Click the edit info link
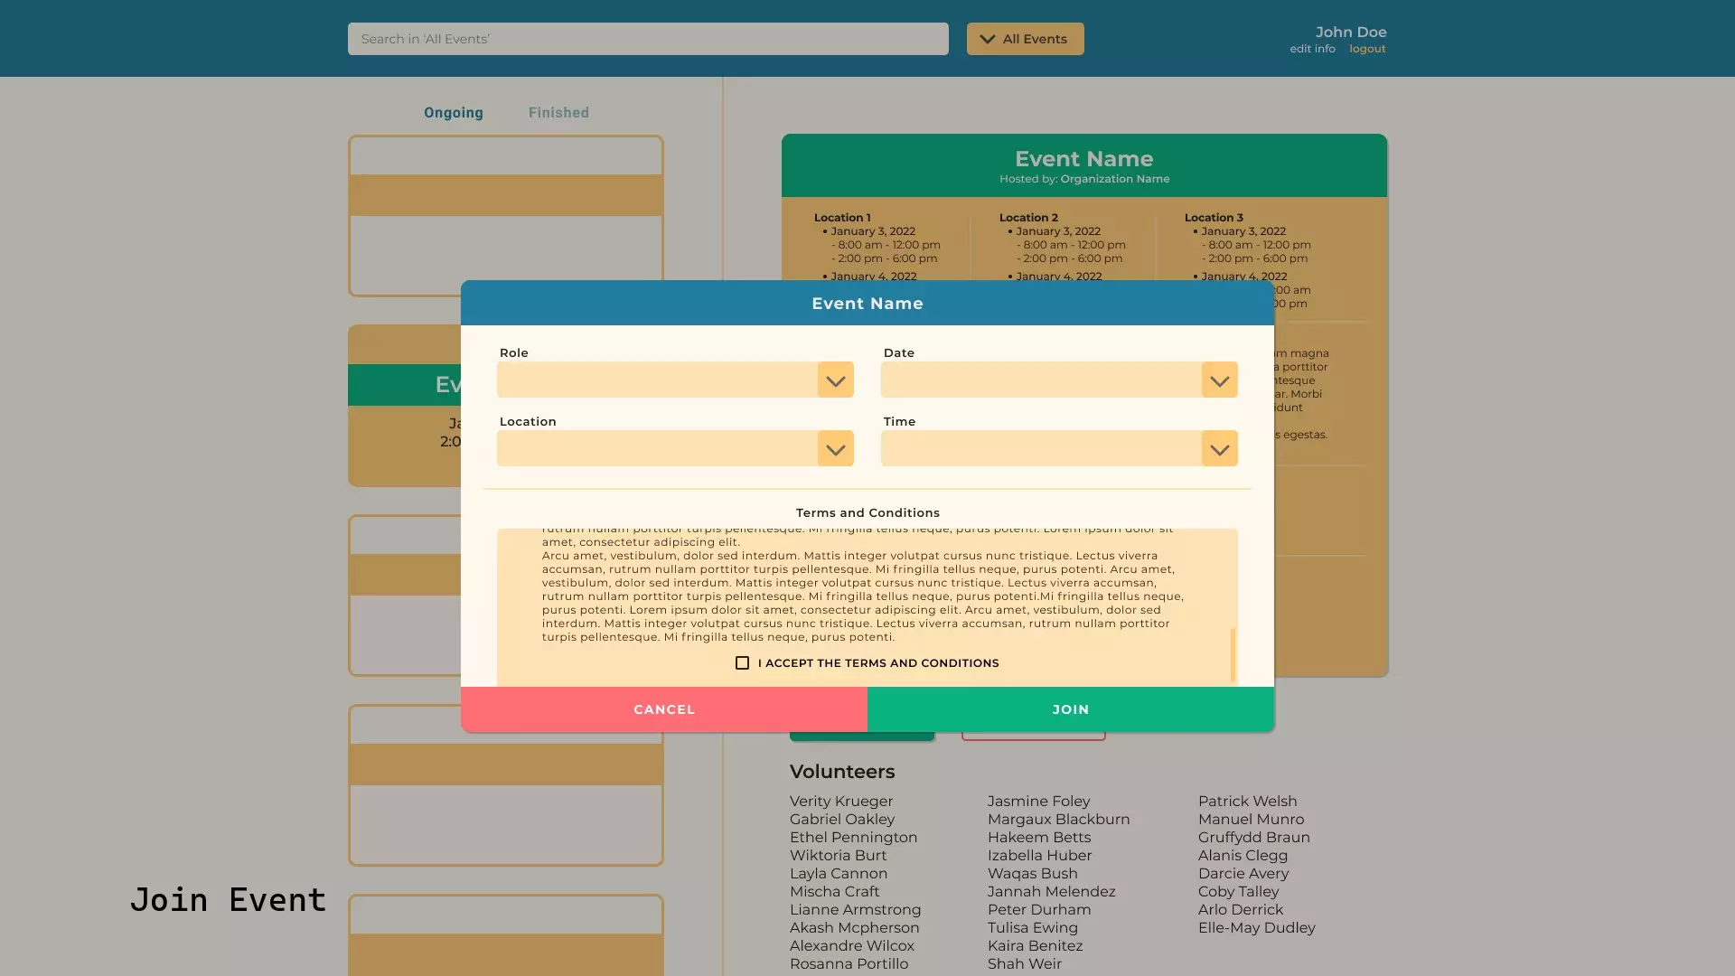The image size is (1735, 976). coord(1312,48)
